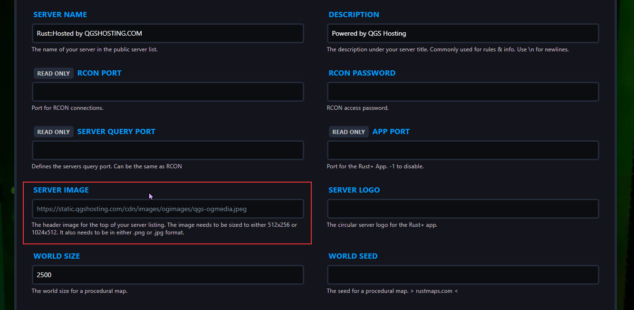Click the SERVER IMAGE heading label
This screenshot has width=634, height=310.
point(61,190)
